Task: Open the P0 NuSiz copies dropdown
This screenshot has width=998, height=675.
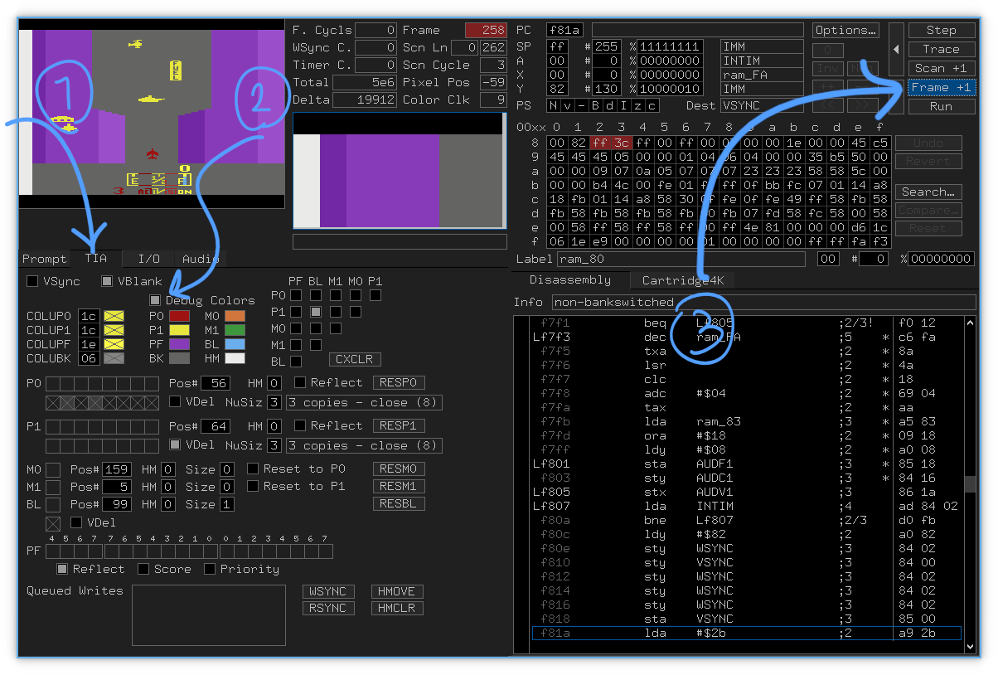Action: pyautogui.click(x=364, y=402)
